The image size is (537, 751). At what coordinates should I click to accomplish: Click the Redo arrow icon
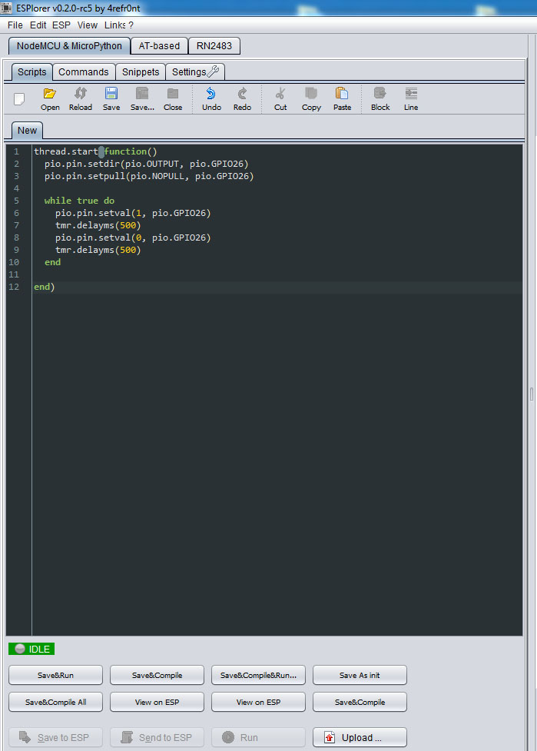pyautogui.click(x=242, y=98)
